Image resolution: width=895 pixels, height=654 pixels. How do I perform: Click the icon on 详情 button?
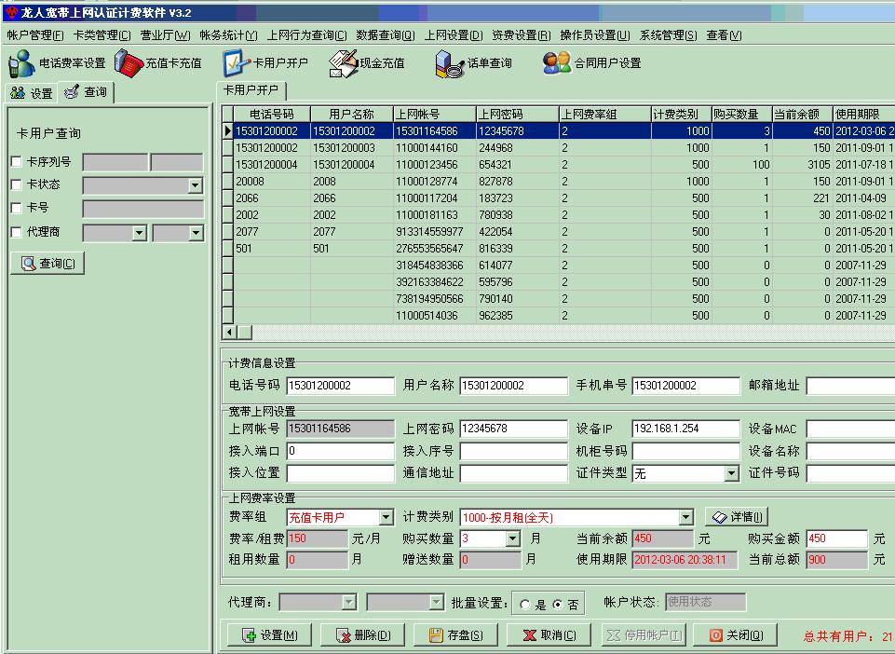pyautogui.click(x=720, y=517)
